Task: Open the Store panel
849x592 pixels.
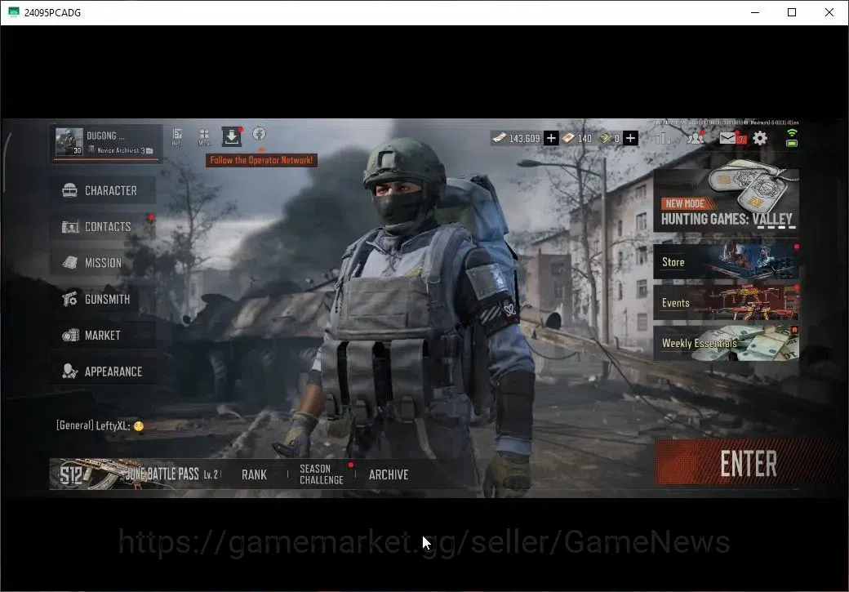Action: point(726,261)
